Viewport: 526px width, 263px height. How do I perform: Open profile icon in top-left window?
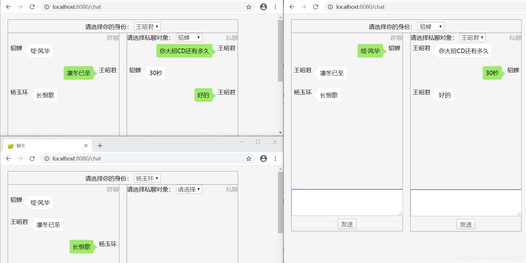[x=263, y=7]
